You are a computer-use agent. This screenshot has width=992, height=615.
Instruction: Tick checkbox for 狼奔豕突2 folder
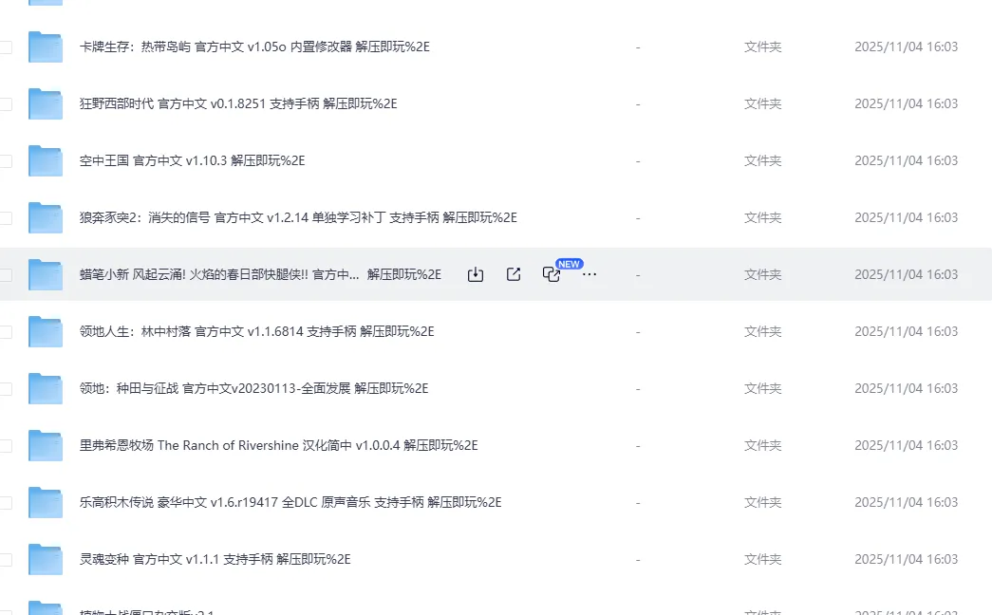[x=6, y=217]
